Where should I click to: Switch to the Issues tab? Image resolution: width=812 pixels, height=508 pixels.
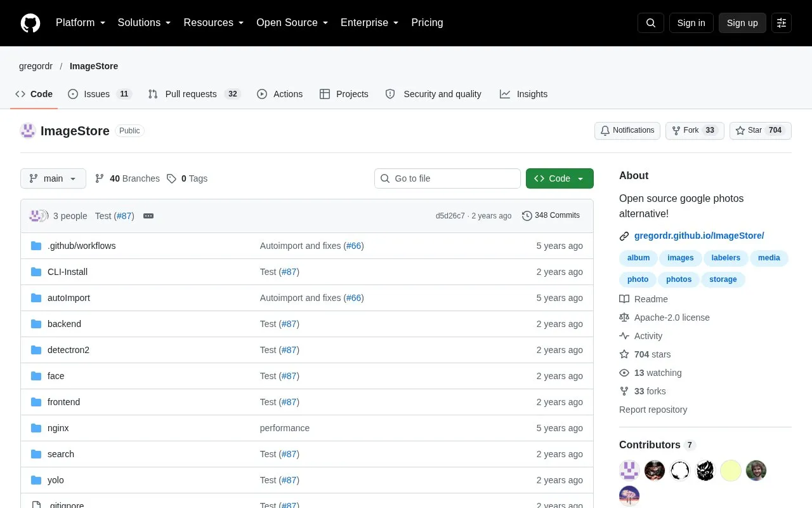(100, 94)
